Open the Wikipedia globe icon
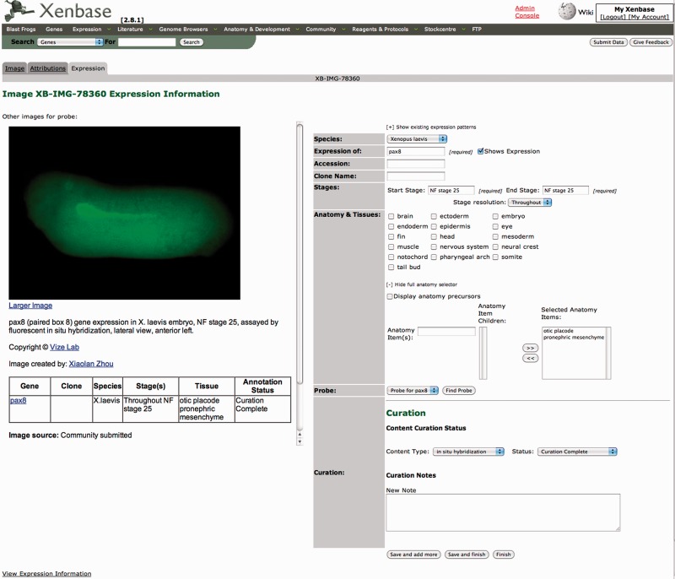Screen dimensions: 675x579 (x=567, y=11)
